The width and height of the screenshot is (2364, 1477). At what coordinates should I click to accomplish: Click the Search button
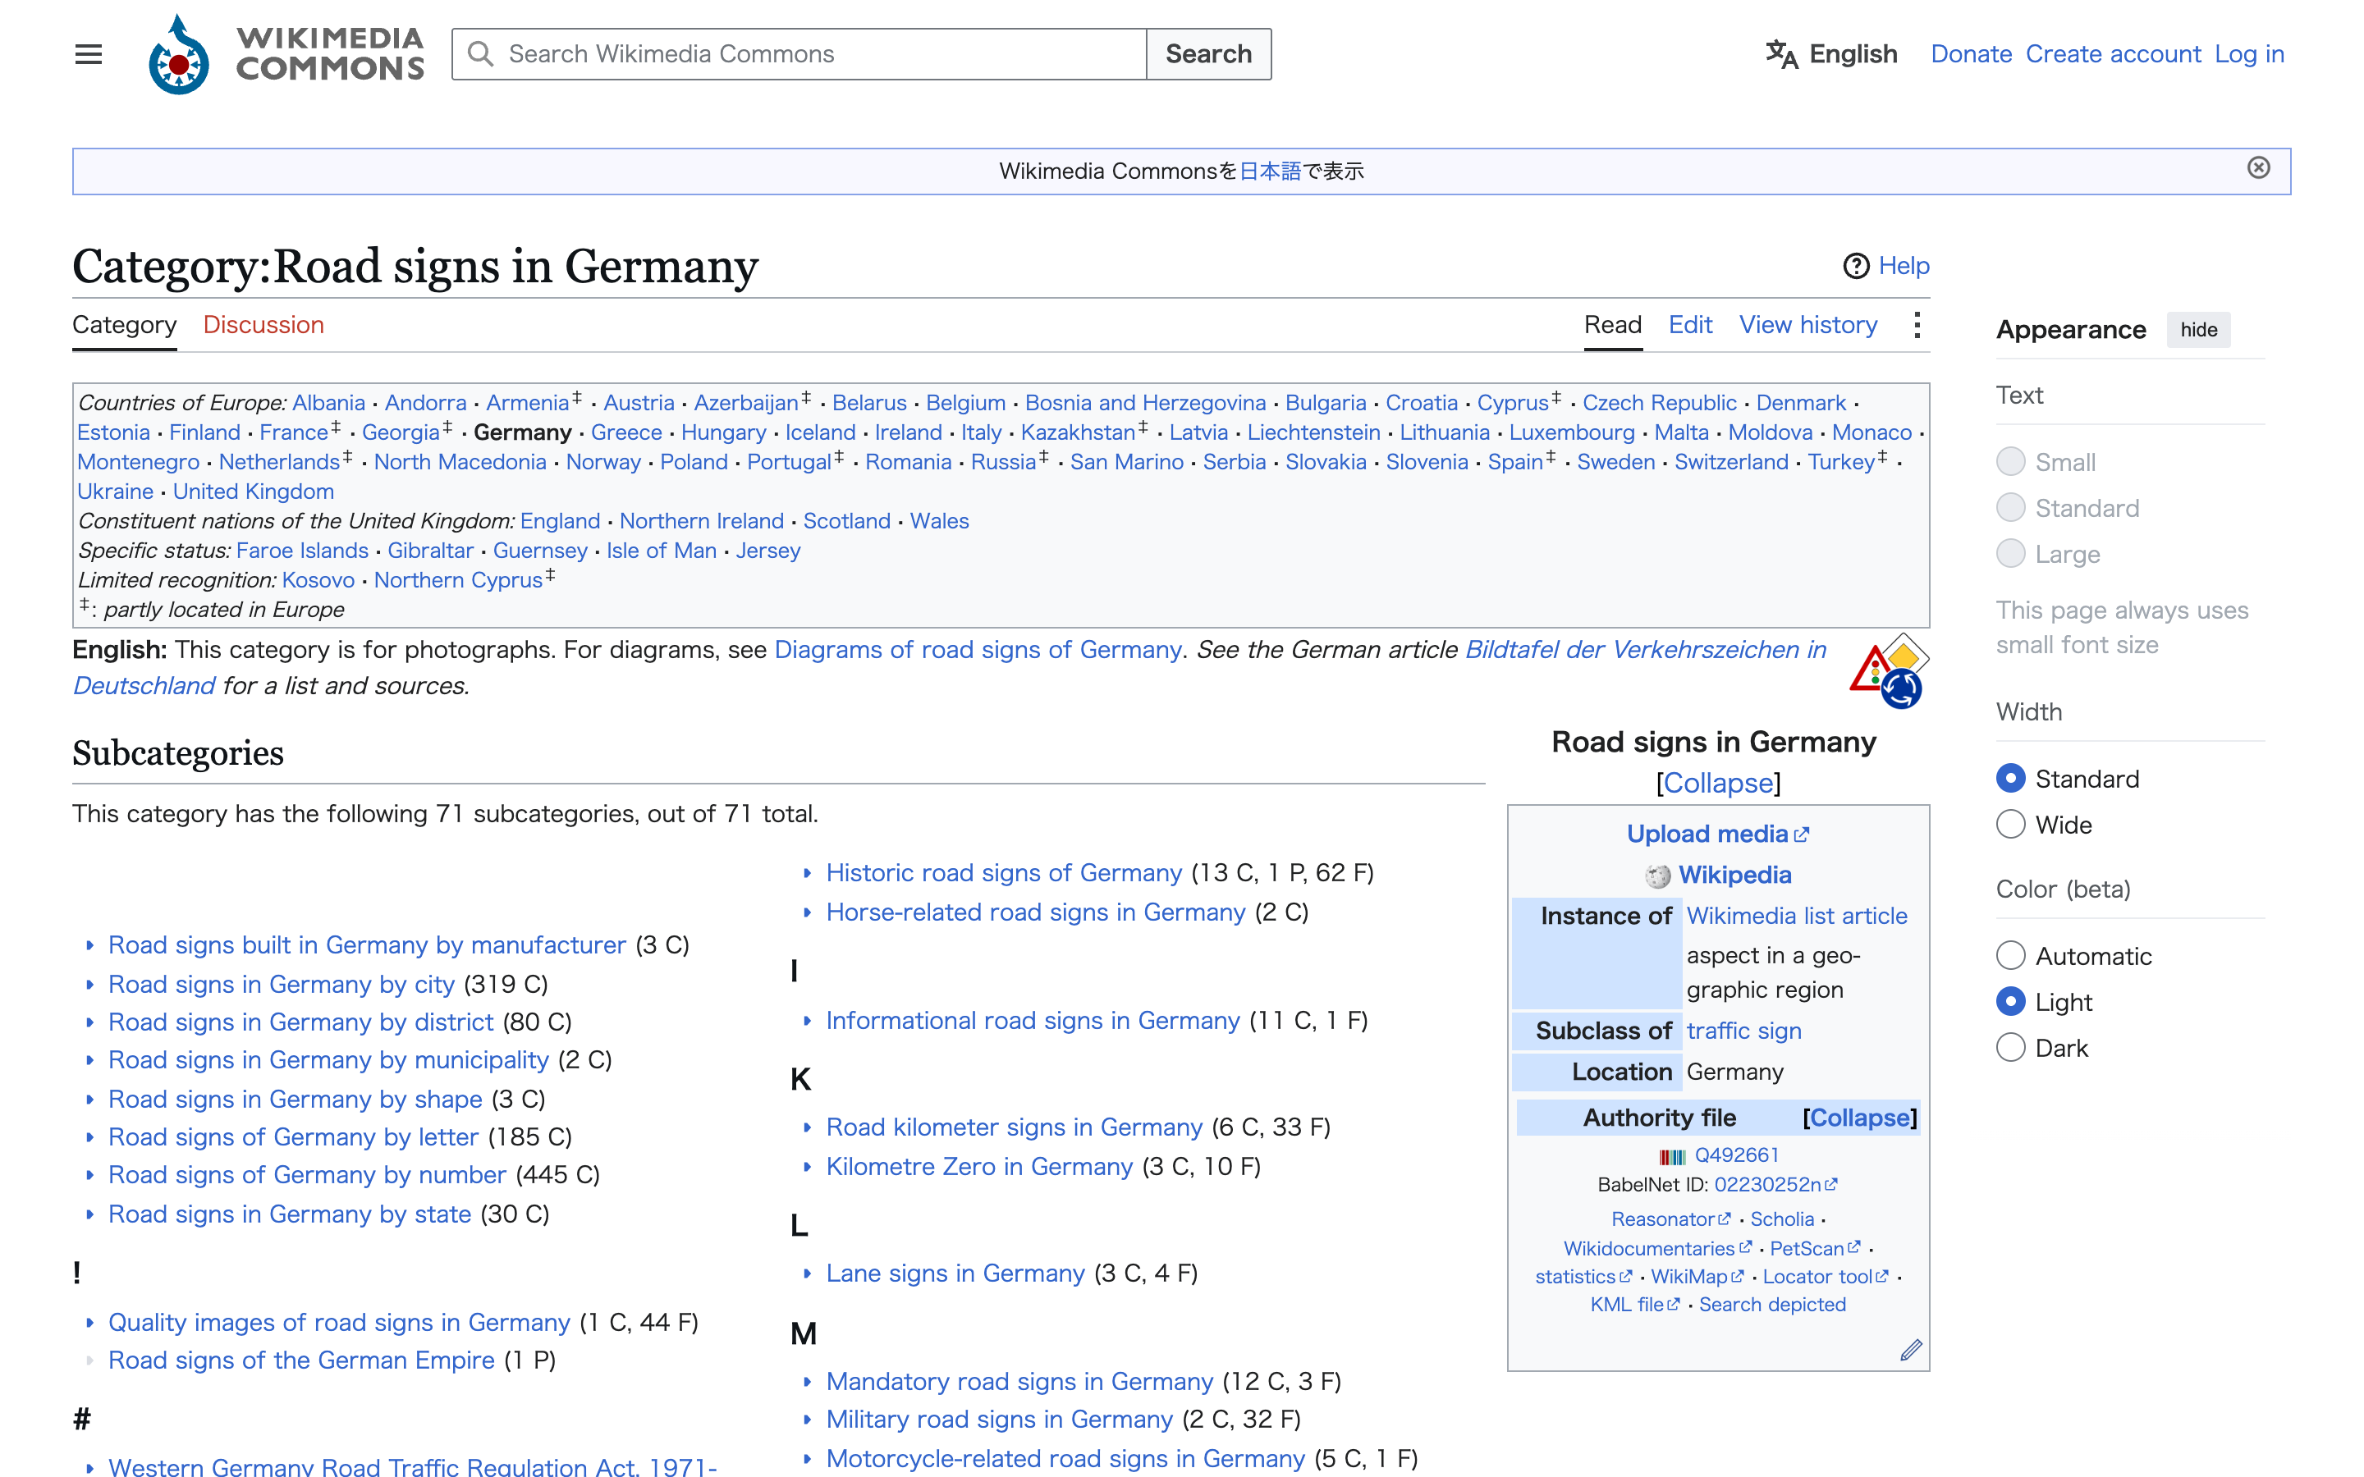1208,53
